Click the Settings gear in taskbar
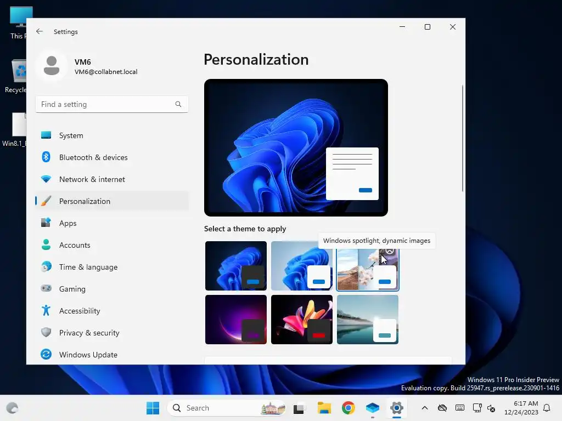Viewport: 562px width, 421px height. pyautogui.click(x=396, y=408)
